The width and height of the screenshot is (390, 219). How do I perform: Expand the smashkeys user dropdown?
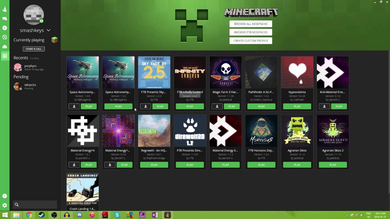(x=48, y=30)
